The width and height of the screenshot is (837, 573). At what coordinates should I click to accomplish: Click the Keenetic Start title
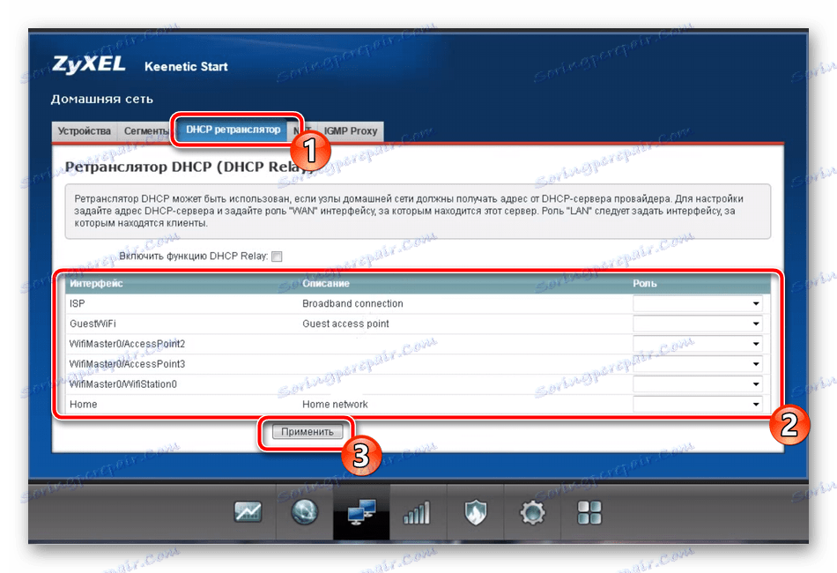click(186, 67)
